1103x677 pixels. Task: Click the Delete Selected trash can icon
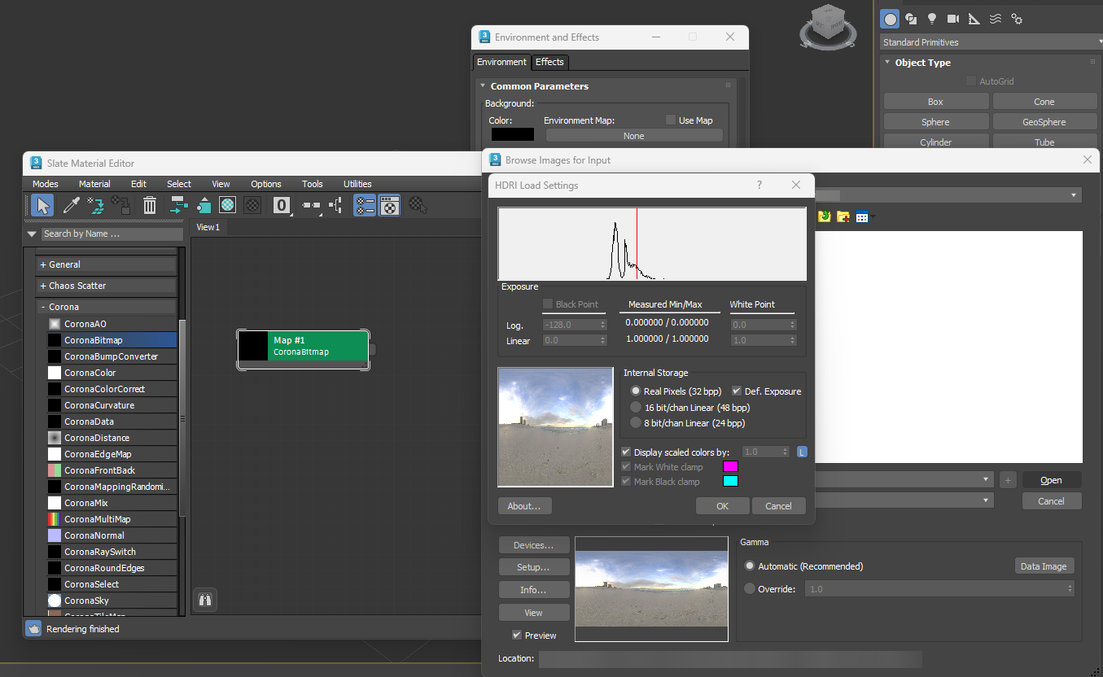pos(150,205)
